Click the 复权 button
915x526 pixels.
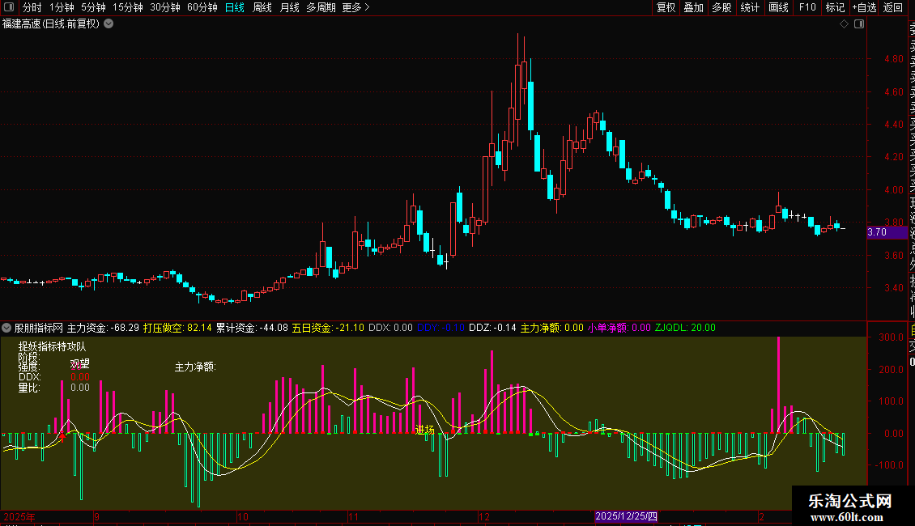coord(666,7)
